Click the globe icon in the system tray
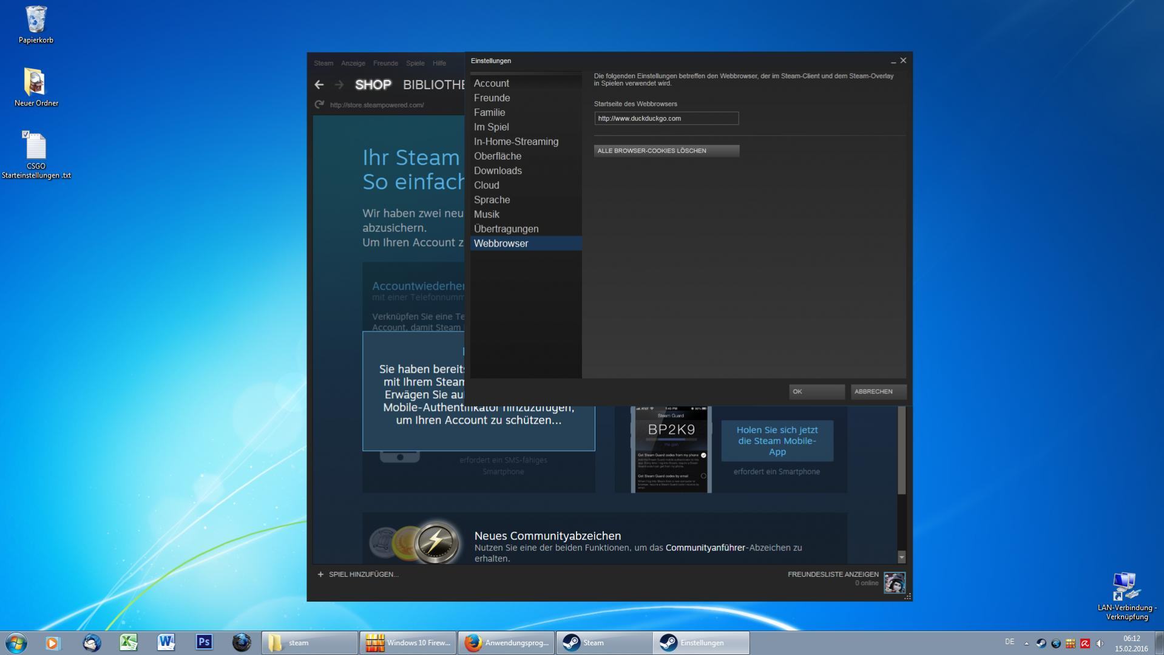Viewport: 1164px width, 655px height. point(1056,643)
